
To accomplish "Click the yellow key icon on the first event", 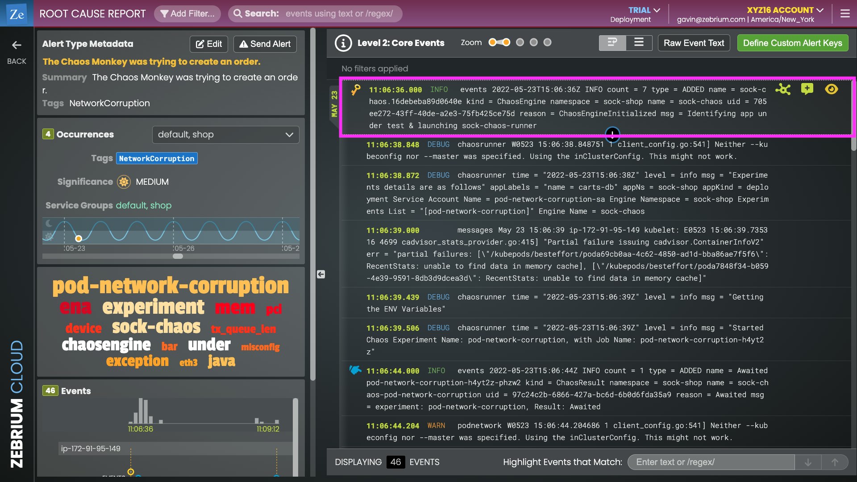I will pyautogui.click(x=356, y=90).
